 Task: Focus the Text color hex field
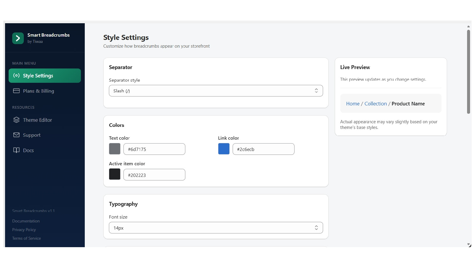(x=154, y=149)
